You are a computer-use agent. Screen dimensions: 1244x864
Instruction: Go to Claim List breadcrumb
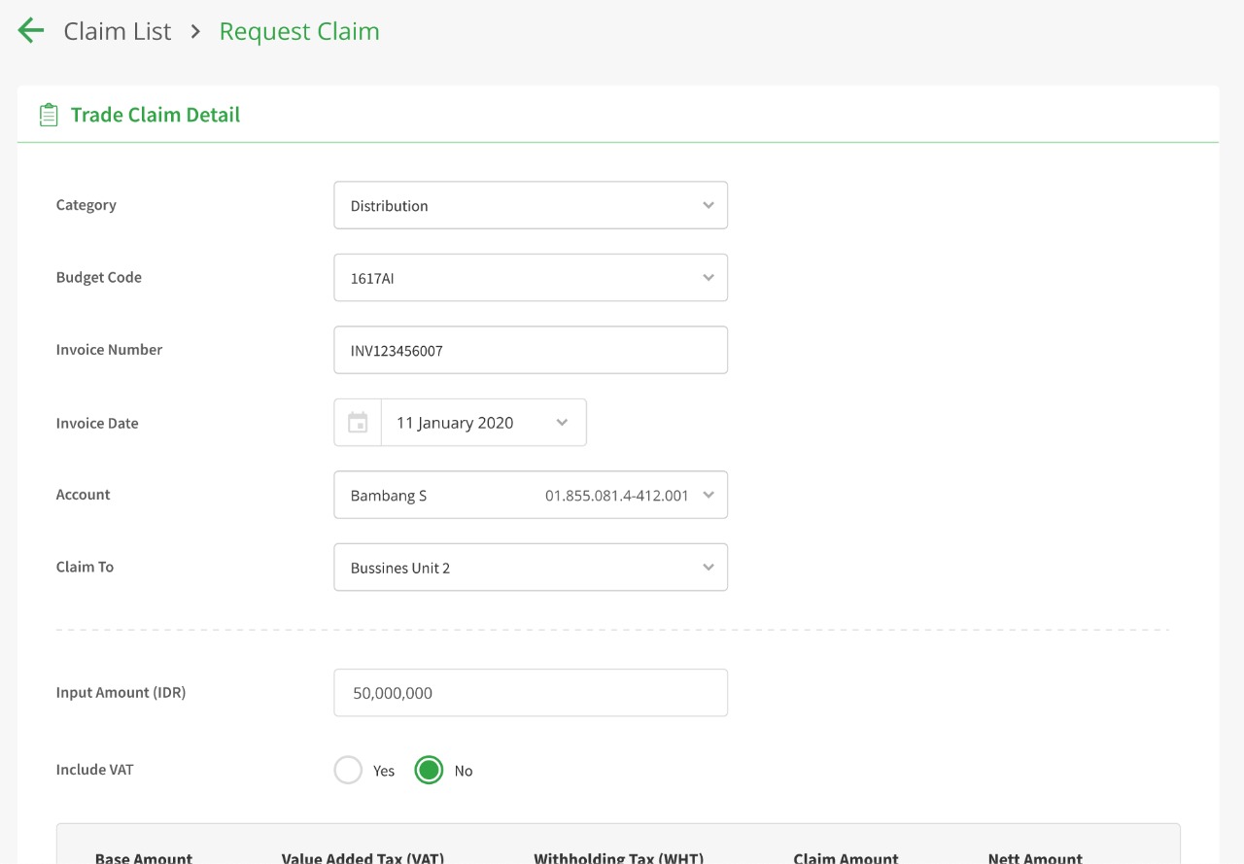tap(118, 31)
